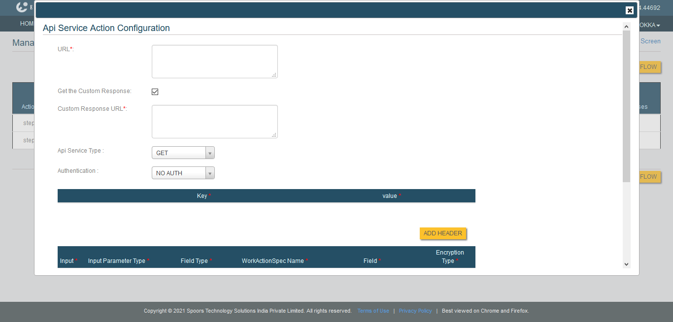This screenshot has width=673, height=322.
Task: Toggle the Get the Custom Response checkbox
Action: [155, 92]
